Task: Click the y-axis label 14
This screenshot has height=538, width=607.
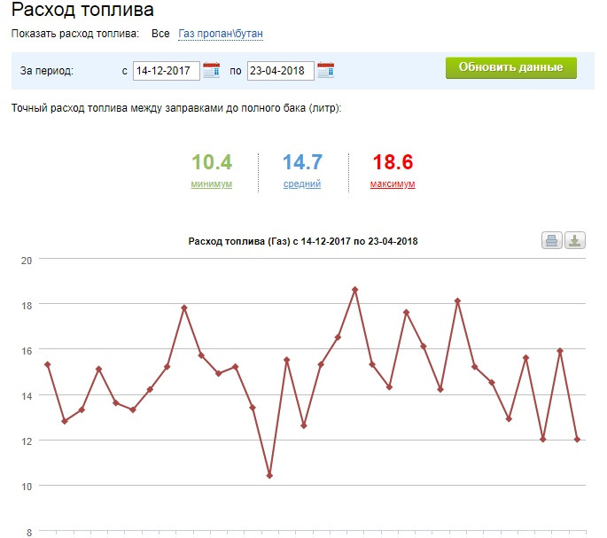Action: point(27,396)
